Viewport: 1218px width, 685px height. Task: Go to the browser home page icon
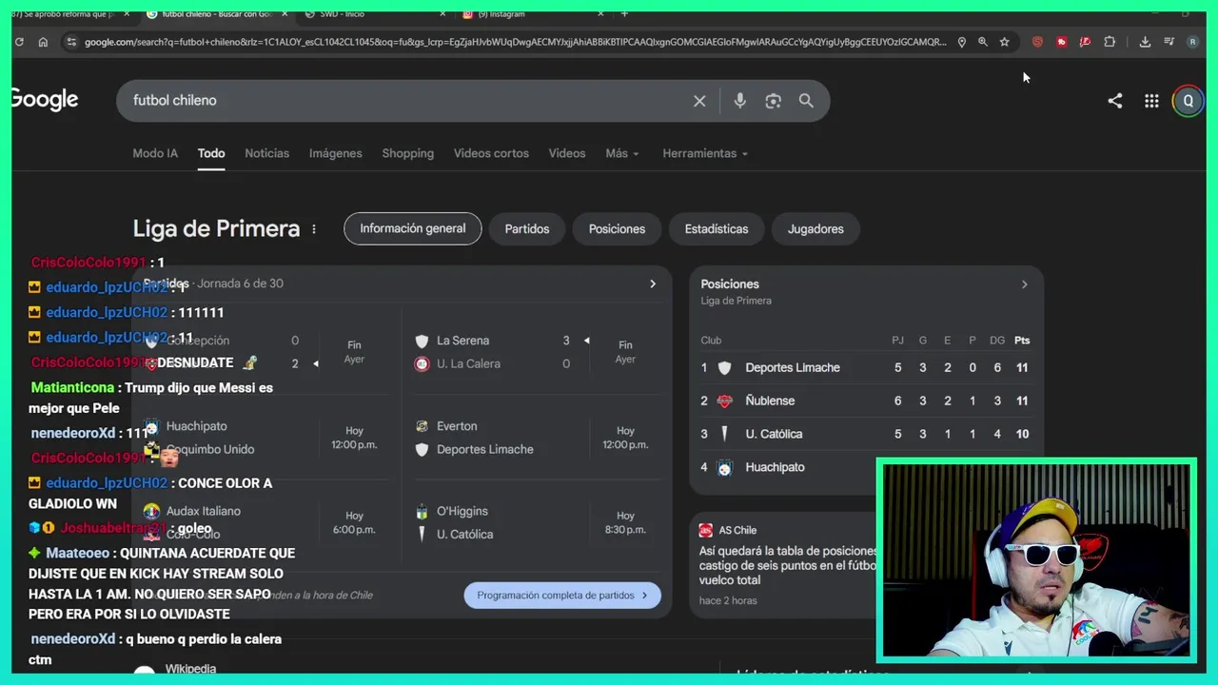click(43, 42)
